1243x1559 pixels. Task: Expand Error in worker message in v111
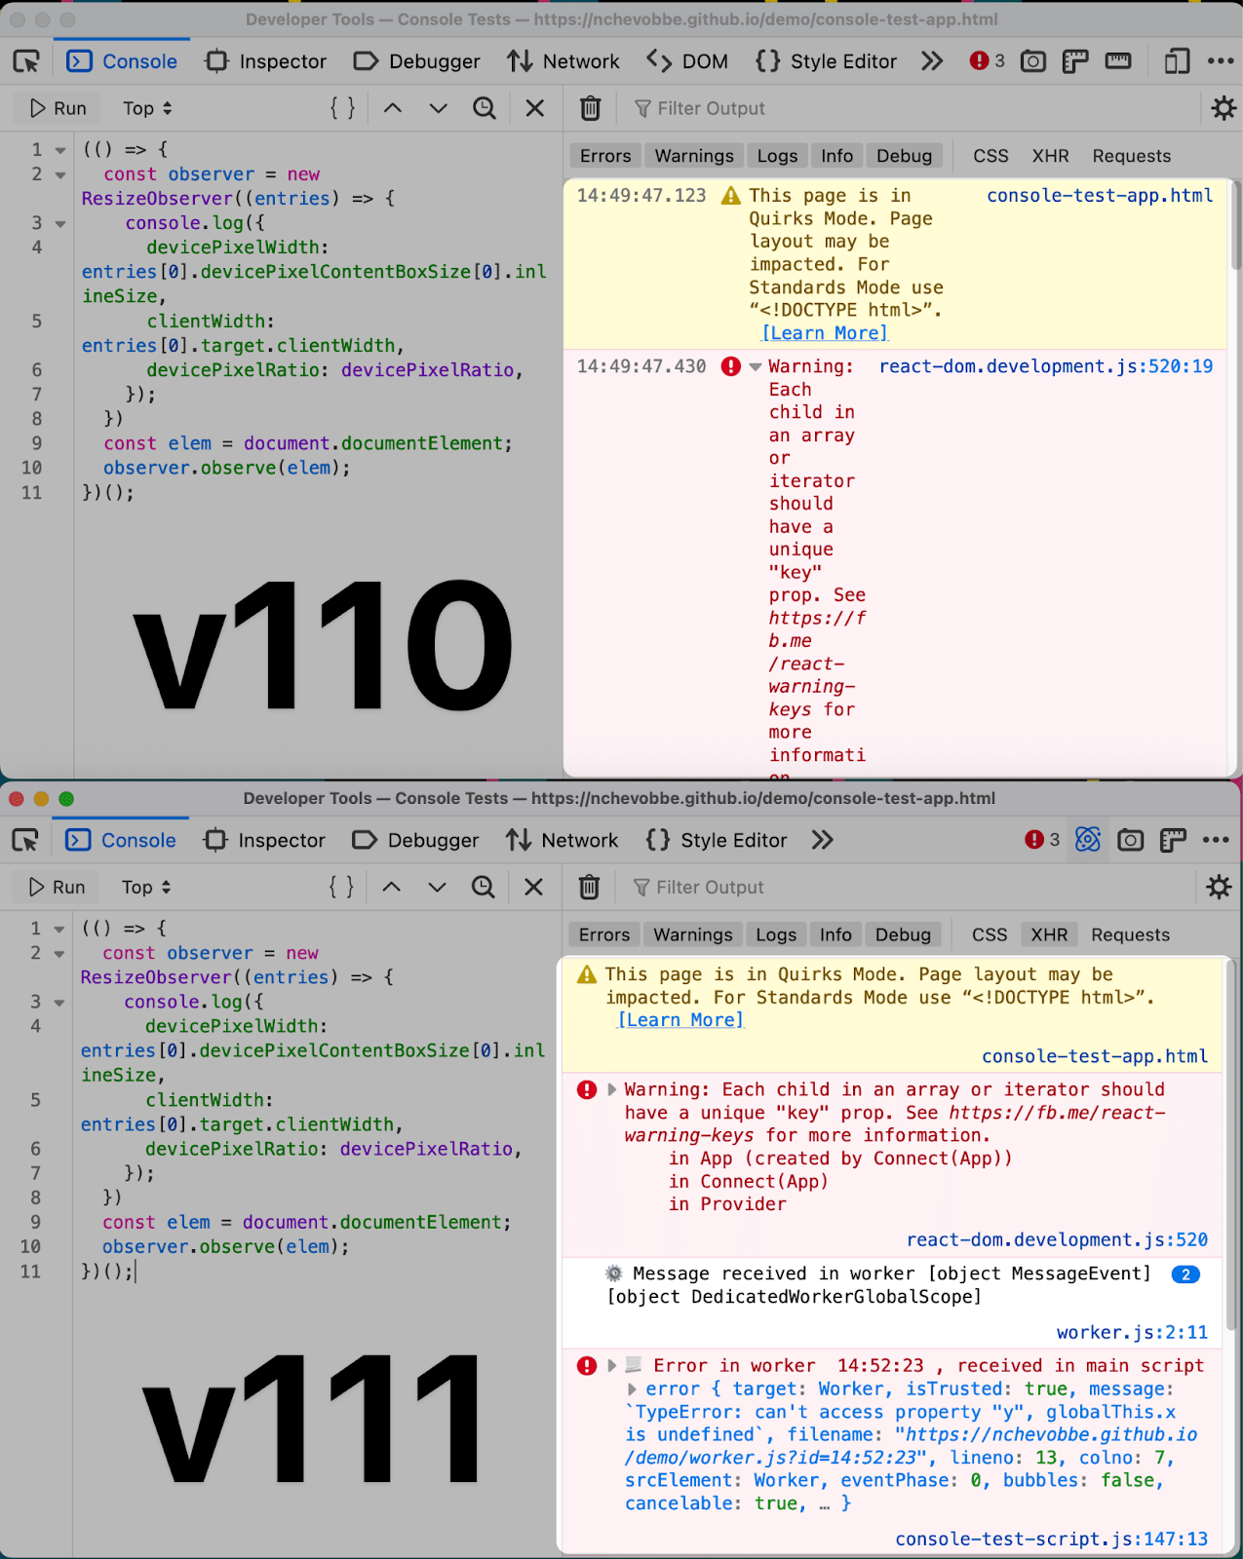click(612, 1366)
